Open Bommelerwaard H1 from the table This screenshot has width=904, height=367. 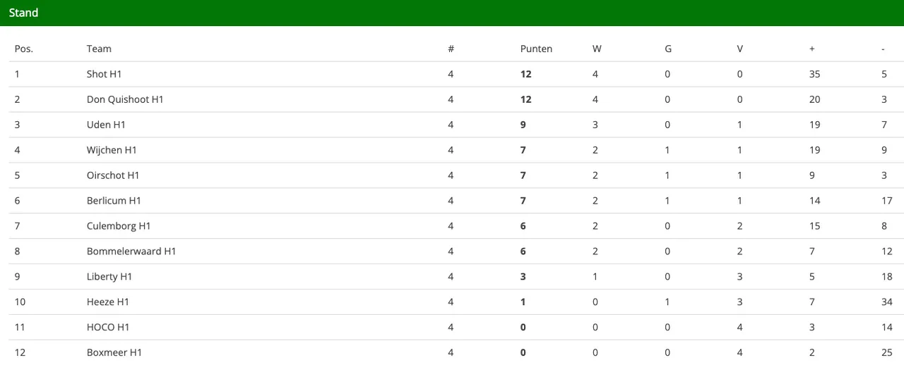tap(131, 251)
